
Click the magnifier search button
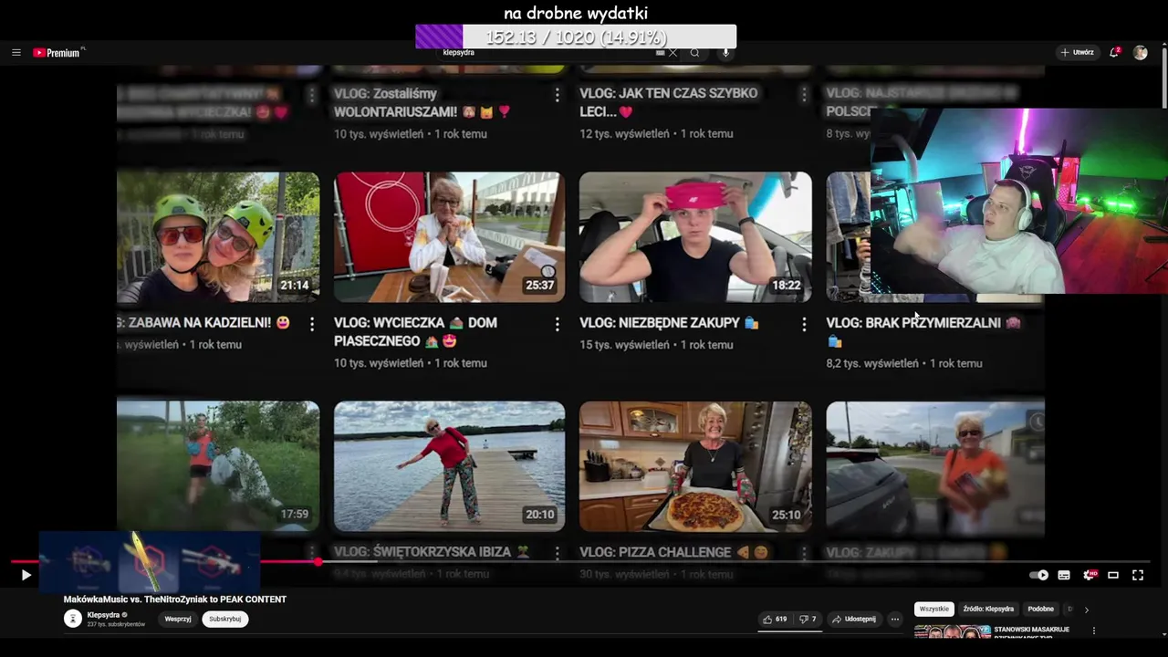[x=695, y=53]
